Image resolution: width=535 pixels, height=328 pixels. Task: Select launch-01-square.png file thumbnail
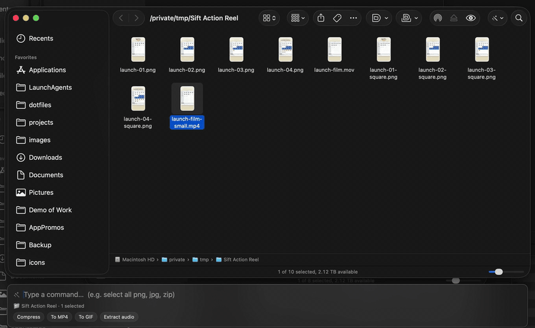[383, 50]
